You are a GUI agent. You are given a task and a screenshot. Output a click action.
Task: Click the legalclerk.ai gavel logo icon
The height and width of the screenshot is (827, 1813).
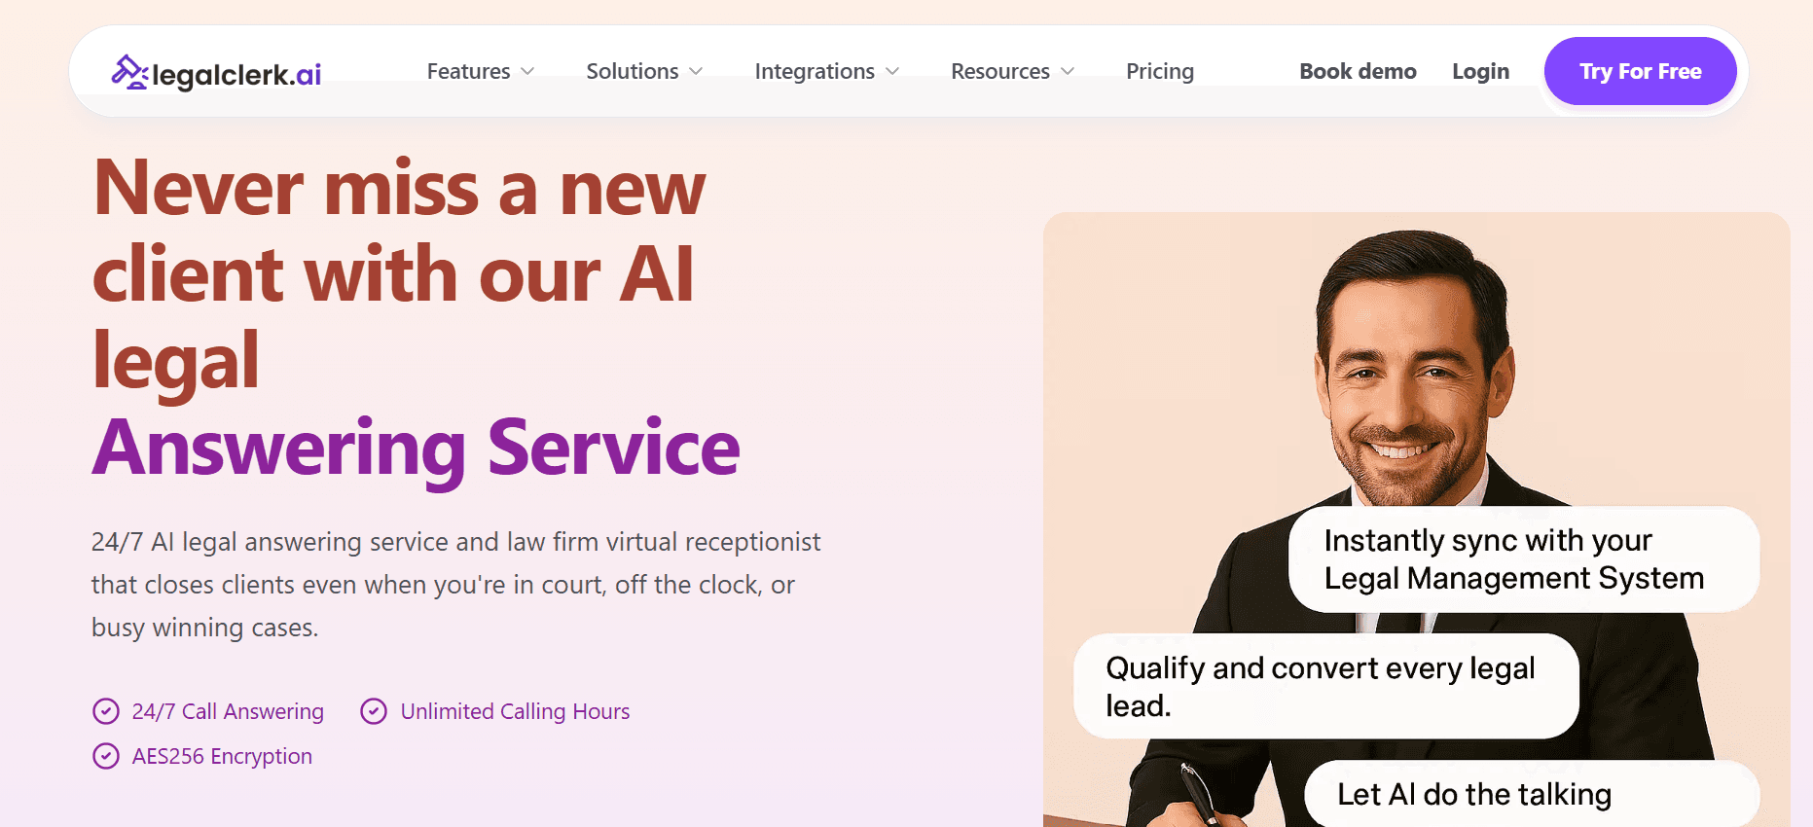[x=129, y=73]
